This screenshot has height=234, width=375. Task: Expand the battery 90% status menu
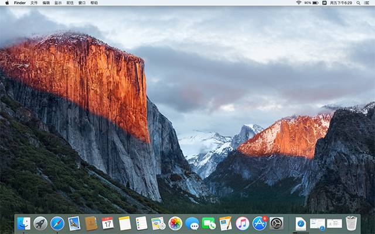pos(312,3)
